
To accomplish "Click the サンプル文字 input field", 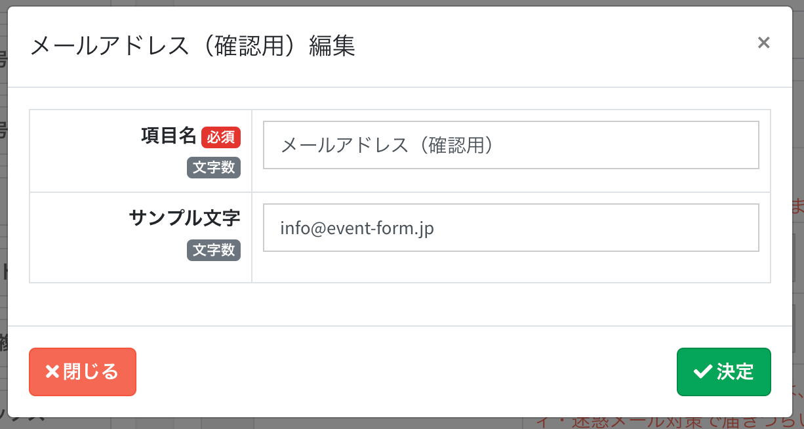I will pyautogui.click(x=511, y=228).
